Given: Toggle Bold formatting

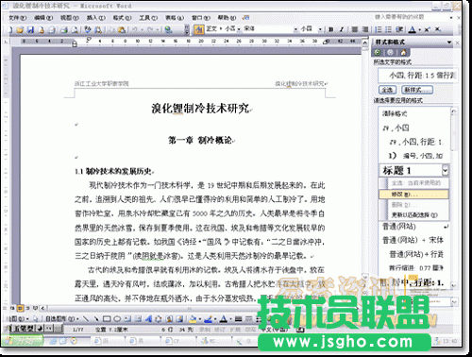Looking at the screenshot, I should coord(330,29).
